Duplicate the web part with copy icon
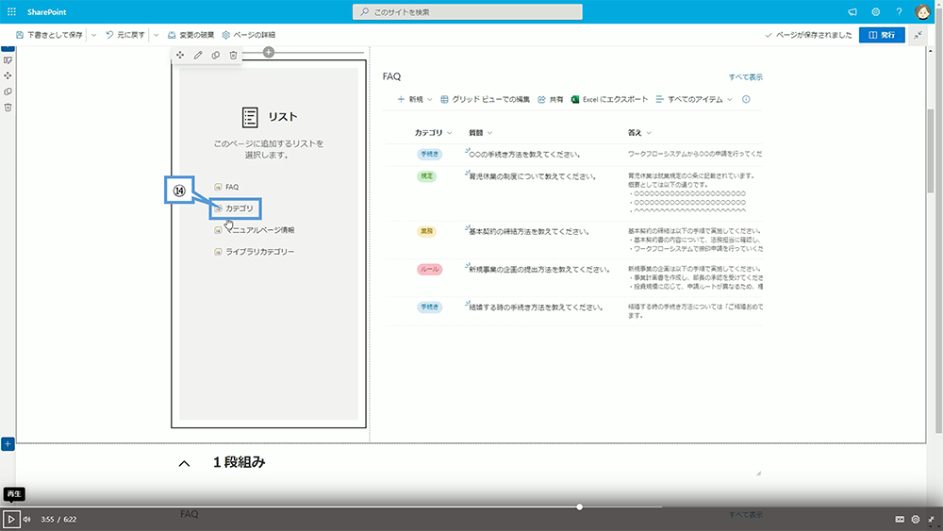The width and height of the screenshot is (943, 531). coord(215,55)
